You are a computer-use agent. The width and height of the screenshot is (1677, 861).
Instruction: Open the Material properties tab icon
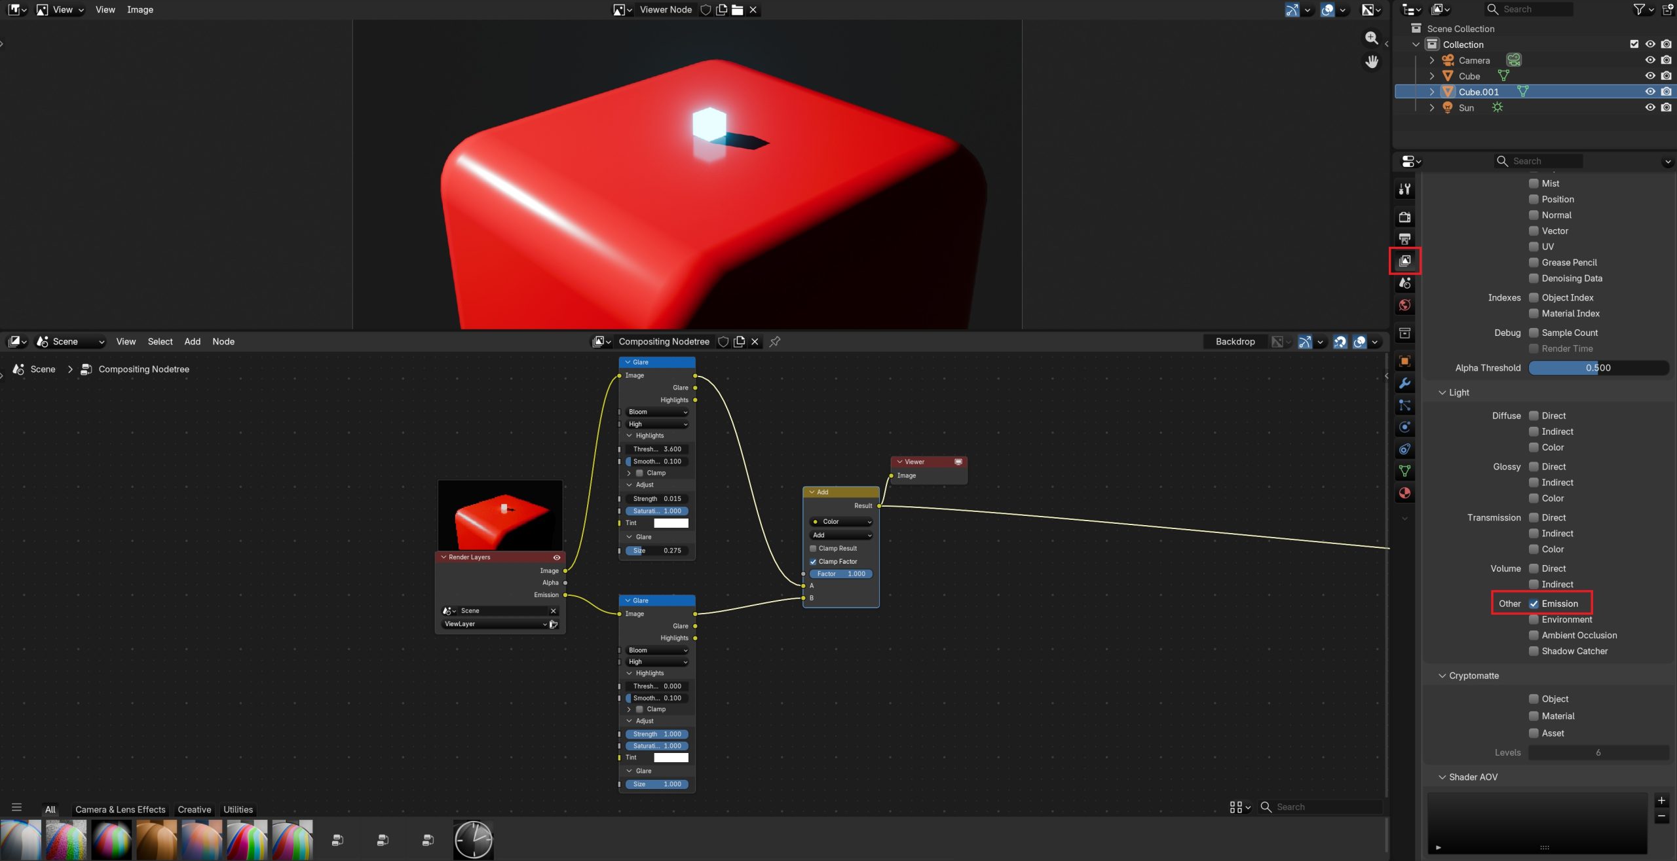(1405, 493)
